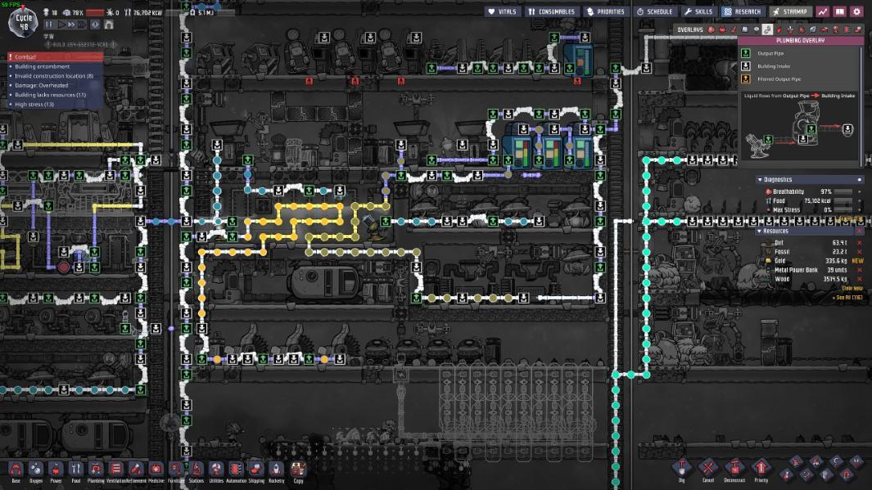Open the Vitals screen

[x=502, y=11]
